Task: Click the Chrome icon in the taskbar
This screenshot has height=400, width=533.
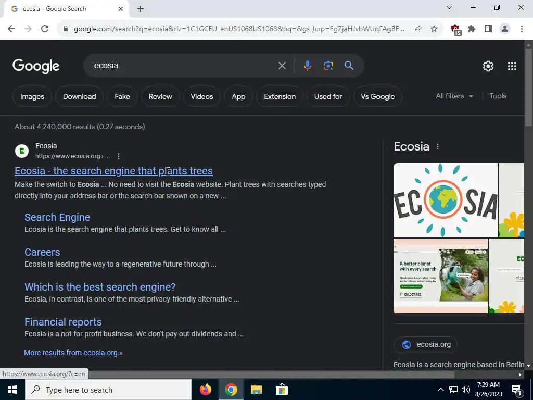Action: tap(231, 390)
